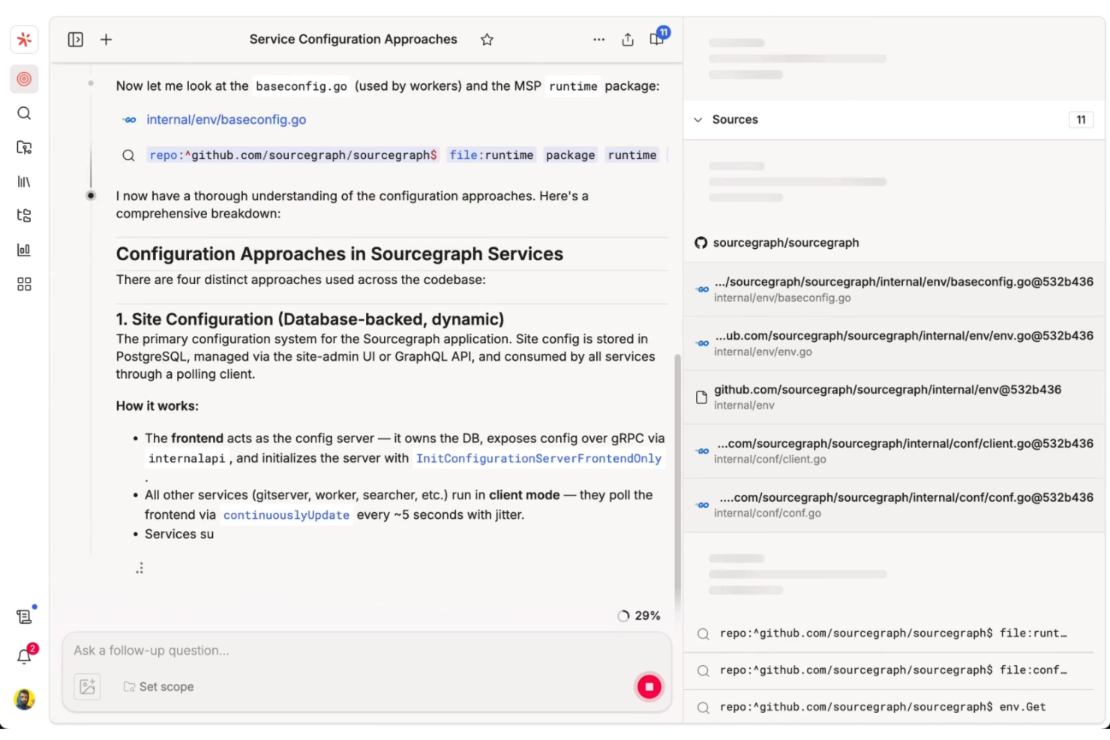
Task: Open the internal/env/baseconfig.go link in answer
Action: (x=226, y=120)
